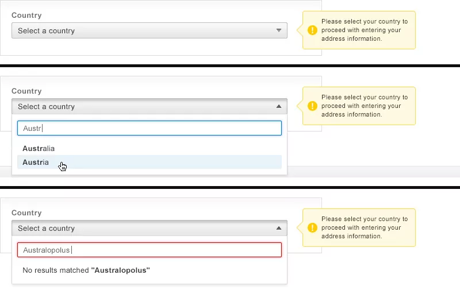Collapse dropdown above 'Austr' search via up arrow
Viewport: 460px width, 290px height.
point(278,106)
